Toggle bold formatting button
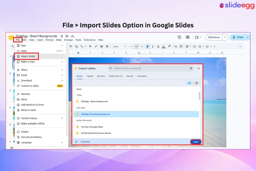The width and height of the screenshot is (256, 171). (x=147, y=46)
